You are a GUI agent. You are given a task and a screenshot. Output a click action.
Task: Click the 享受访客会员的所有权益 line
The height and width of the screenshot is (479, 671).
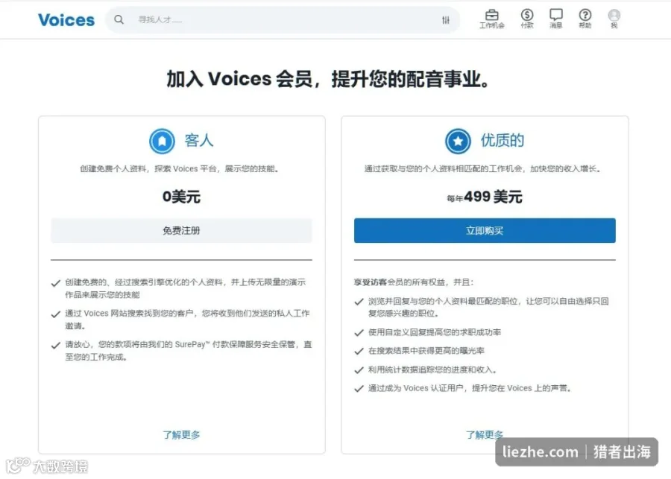[x=414, y=282]
